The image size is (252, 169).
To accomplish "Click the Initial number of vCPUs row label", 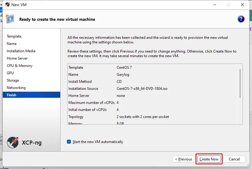I will point(88,110).
